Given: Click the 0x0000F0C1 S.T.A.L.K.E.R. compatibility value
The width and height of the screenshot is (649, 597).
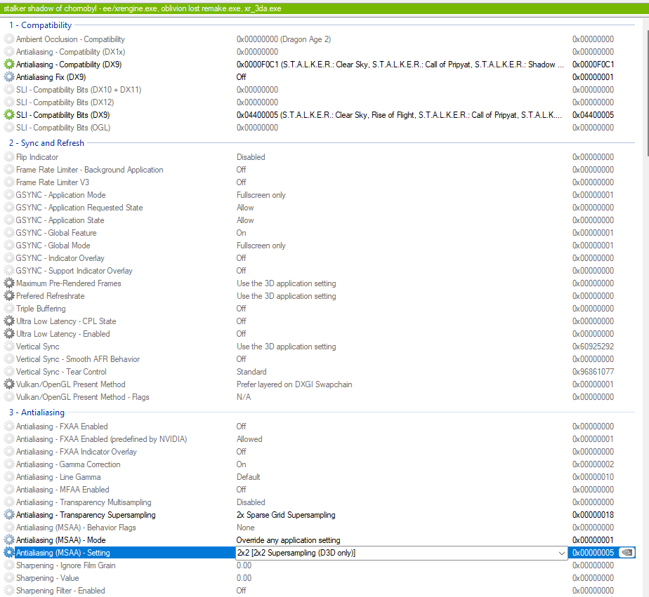Looking at the screenshot, I should pyautogui.click(x=400, y=65).
